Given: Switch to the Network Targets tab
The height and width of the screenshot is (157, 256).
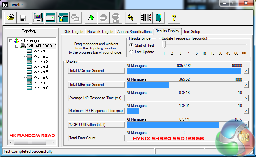Looking at the screenshot, I should 100,32.
